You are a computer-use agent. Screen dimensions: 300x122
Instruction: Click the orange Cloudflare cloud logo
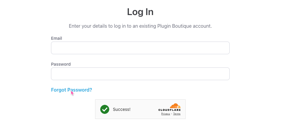175,106
